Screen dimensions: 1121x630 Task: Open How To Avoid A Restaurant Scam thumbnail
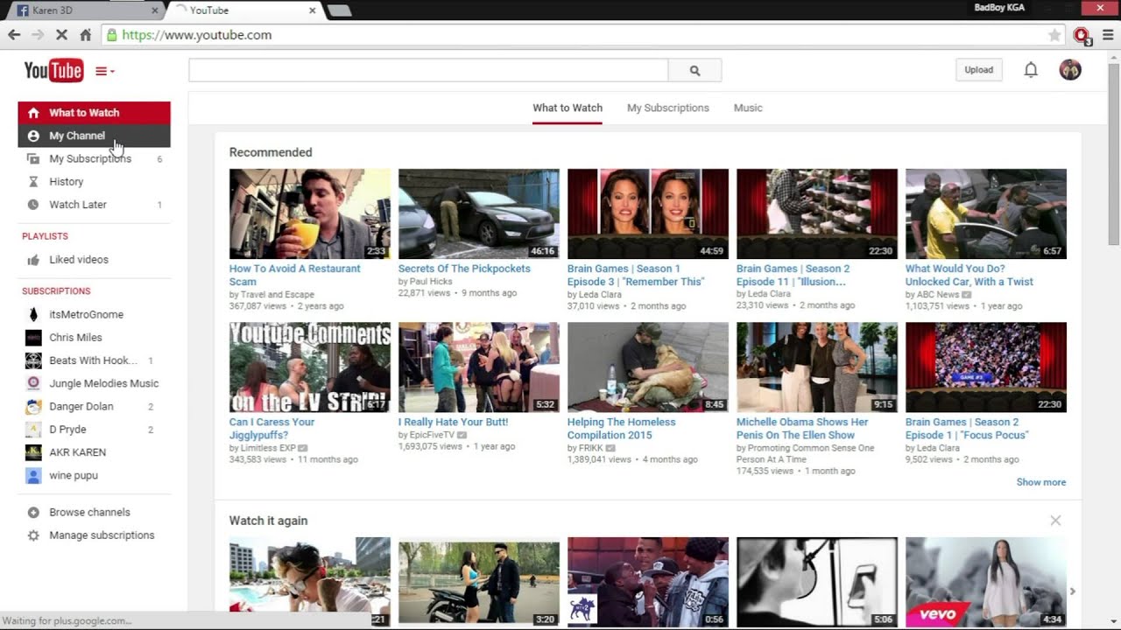tap(310, 213)
